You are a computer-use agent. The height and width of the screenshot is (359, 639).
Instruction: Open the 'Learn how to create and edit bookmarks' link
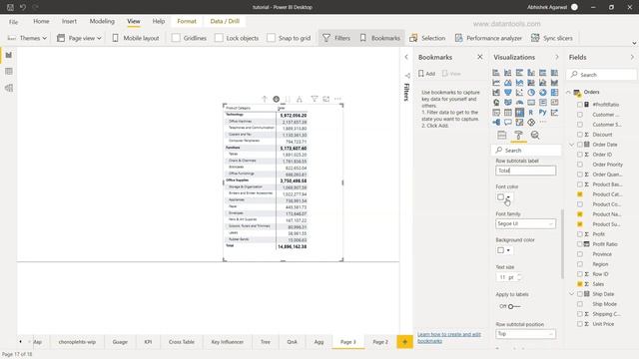pyautogui.click(x=449, y=337)
